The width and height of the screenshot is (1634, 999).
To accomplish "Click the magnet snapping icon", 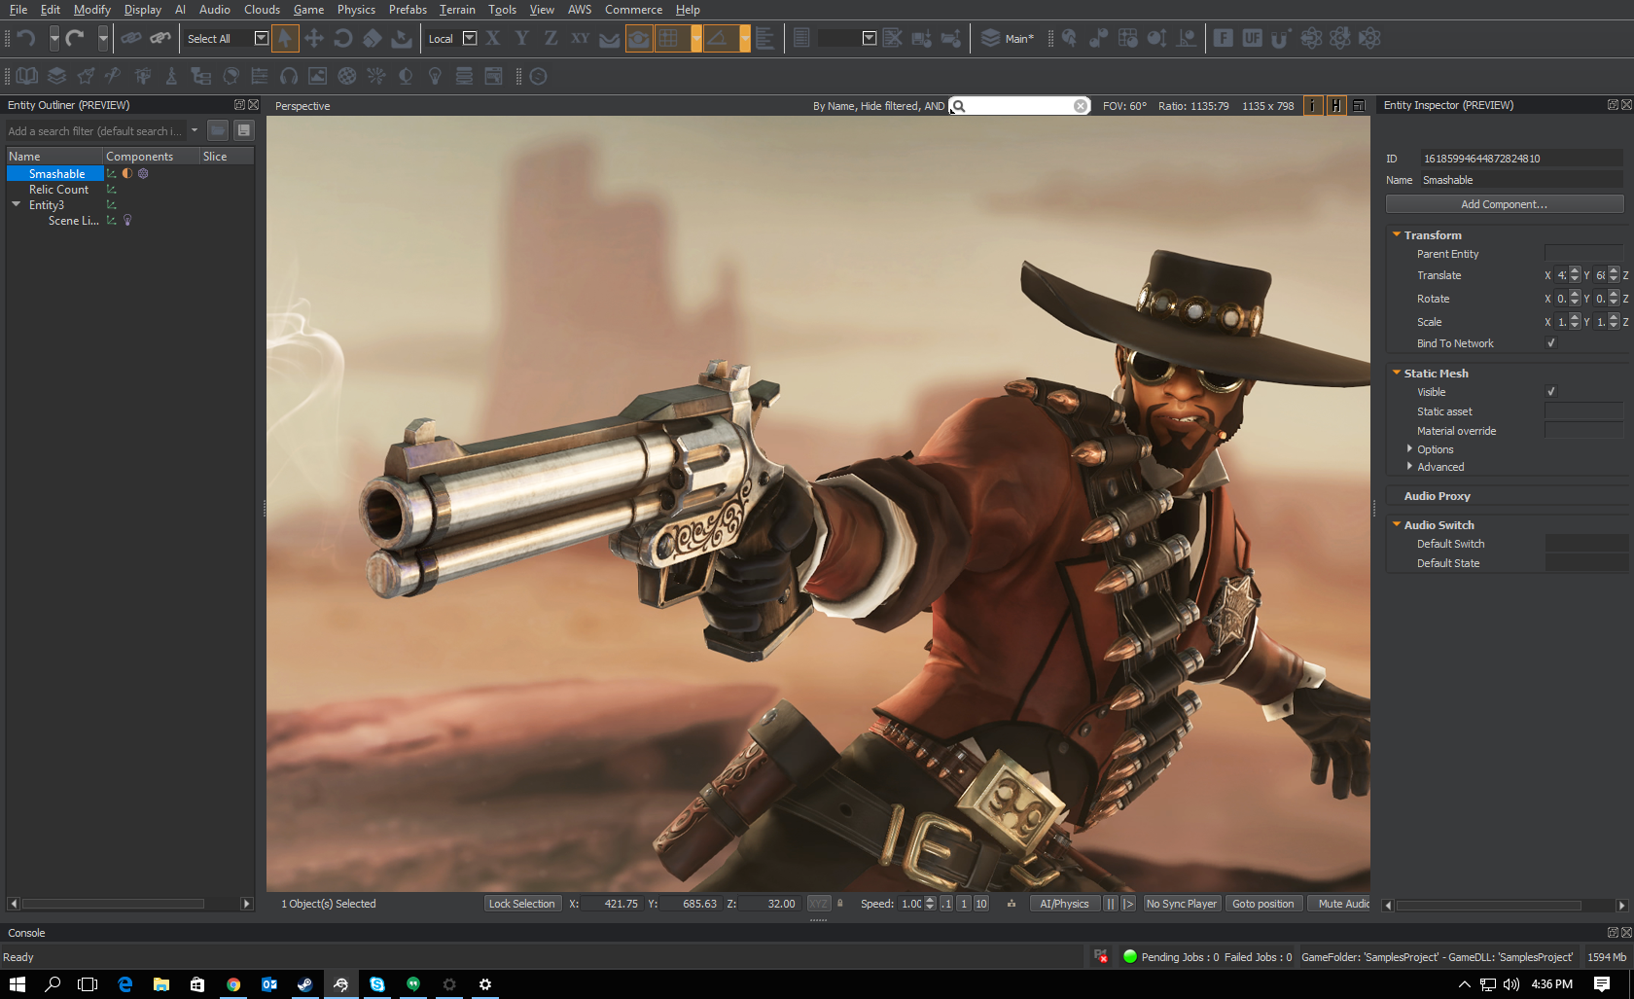I will [x=1280, y=39].
